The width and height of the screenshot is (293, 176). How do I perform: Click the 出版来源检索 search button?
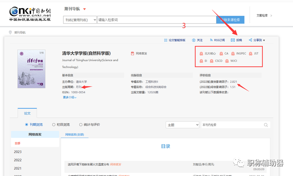point(230,20)
